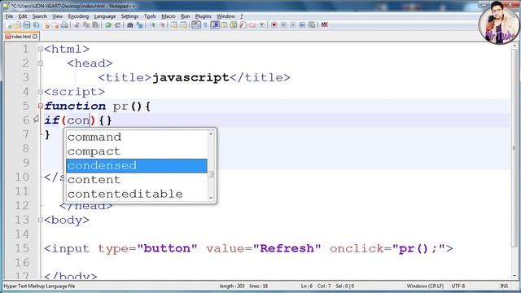
Task: Click the Close All toolbar icon
Action: pos(55,25)
